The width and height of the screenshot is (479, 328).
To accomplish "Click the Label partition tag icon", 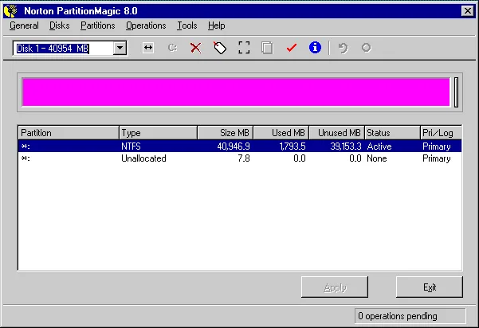I will (x=220, y=48).
